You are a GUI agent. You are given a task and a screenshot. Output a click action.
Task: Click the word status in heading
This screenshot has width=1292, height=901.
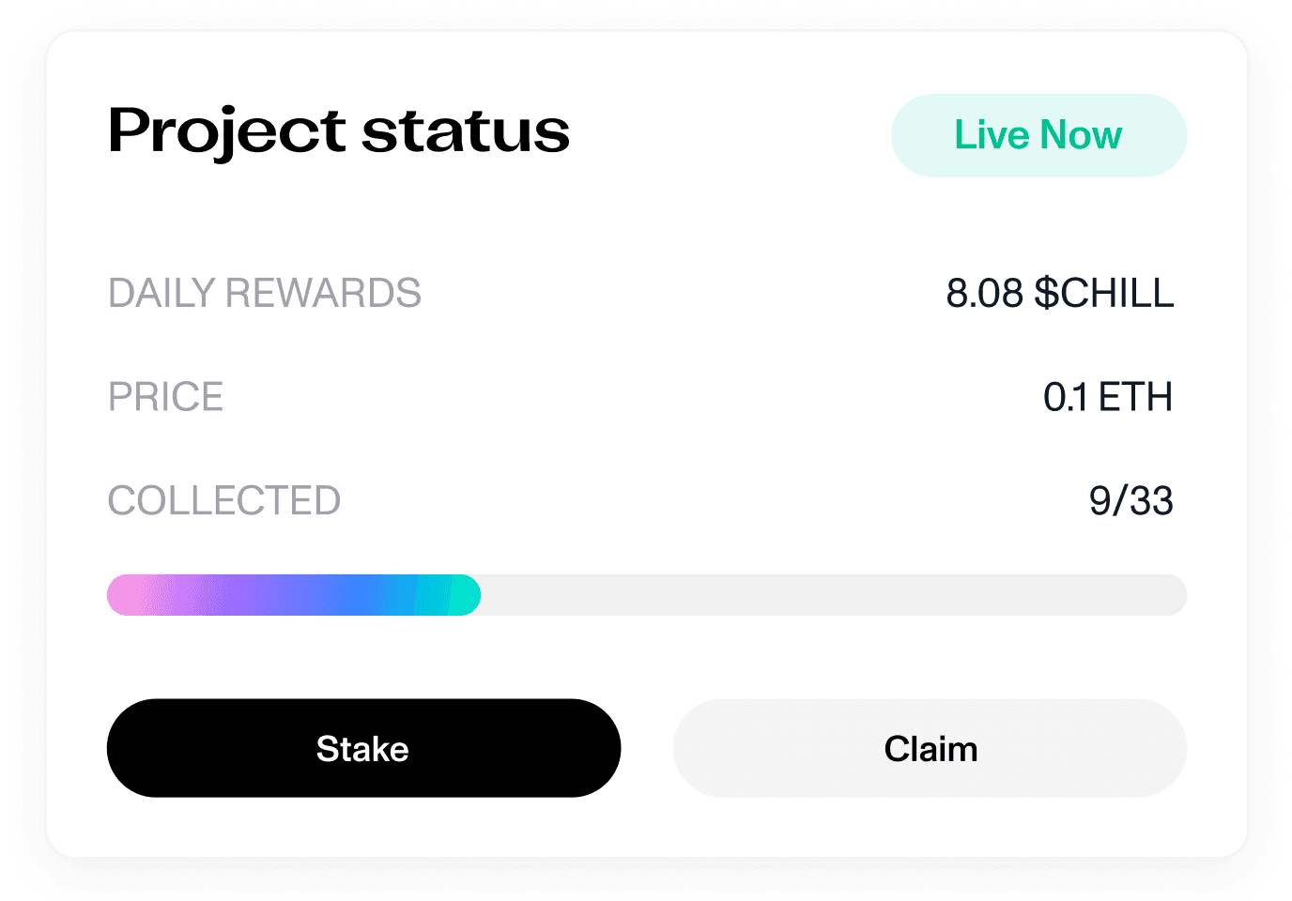coord(466,131)
